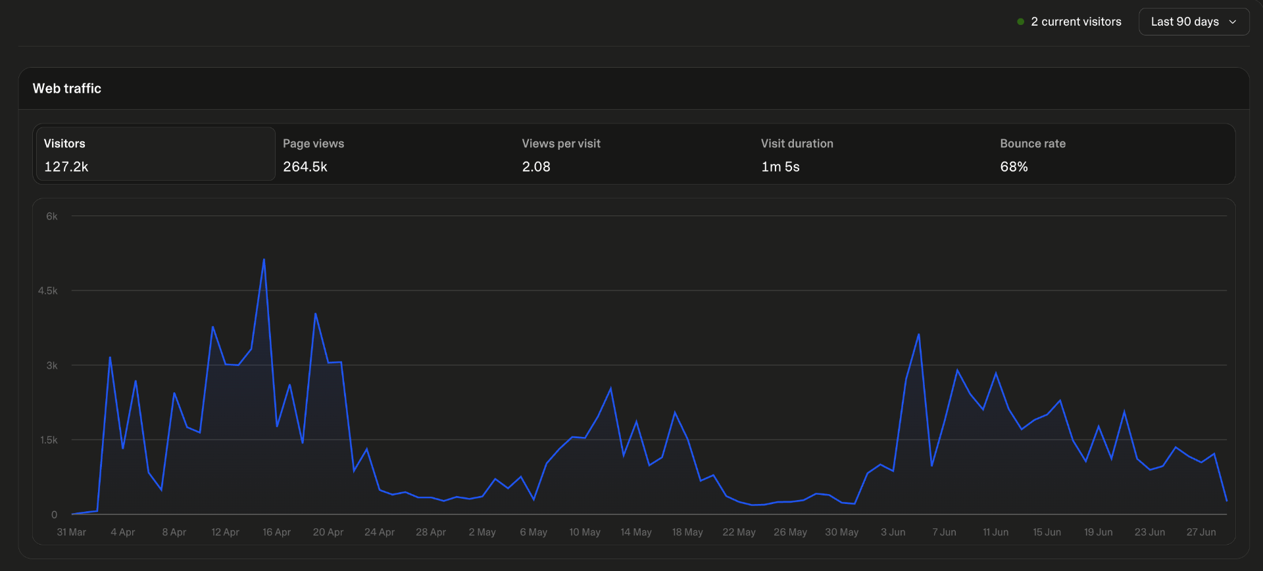The height and width of the screenshot is (571, 1263).
Task: Click the green current visitors status dot
Action: click(1020, 22)
